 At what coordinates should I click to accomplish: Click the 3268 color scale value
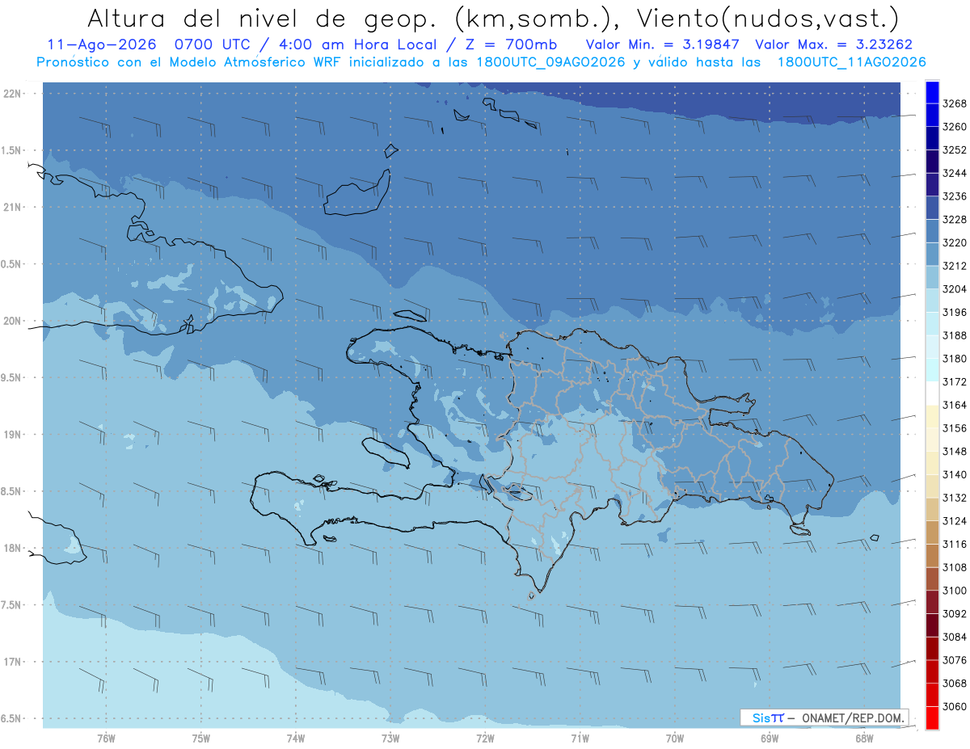click(x=955, y=103)
